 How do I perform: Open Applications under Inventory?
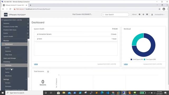point(9,69)
